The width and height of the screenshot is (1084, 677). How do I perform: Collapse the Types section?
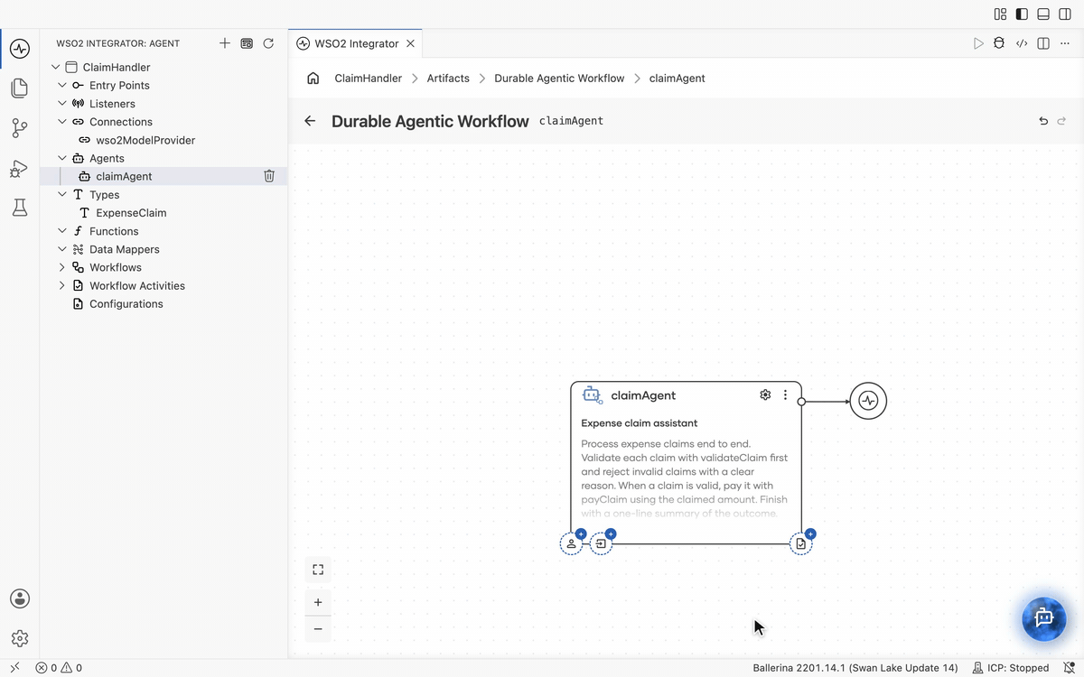pos(62,194)
